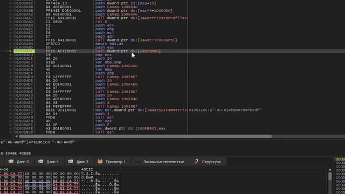The height and width of the screenshot is (194, 345).
Task: Select bytes 'E8 04FFFFFF'
Action: click(59, 92)
